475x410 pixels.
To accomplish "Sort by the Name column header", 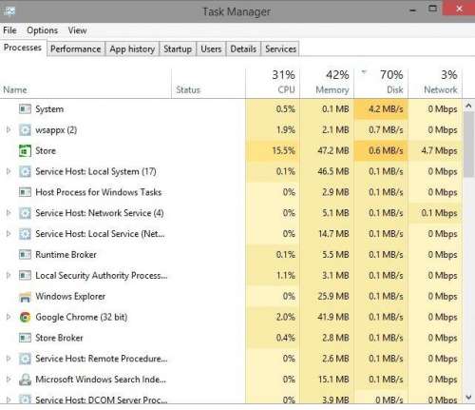I will (x=85, y=83).
